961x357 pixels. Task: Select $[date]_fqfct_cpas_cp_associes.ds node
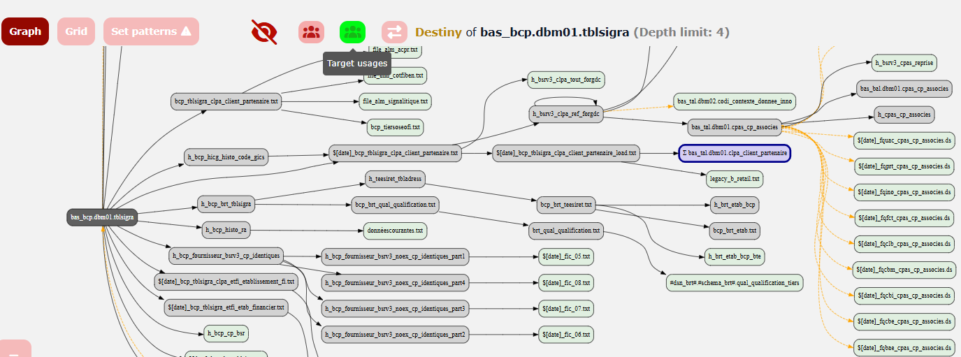point(904,218)
